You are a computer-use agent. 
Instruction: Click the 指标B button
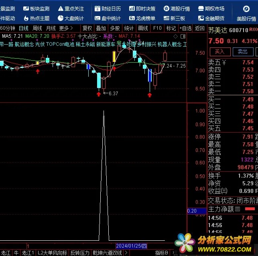coord(161,253)
